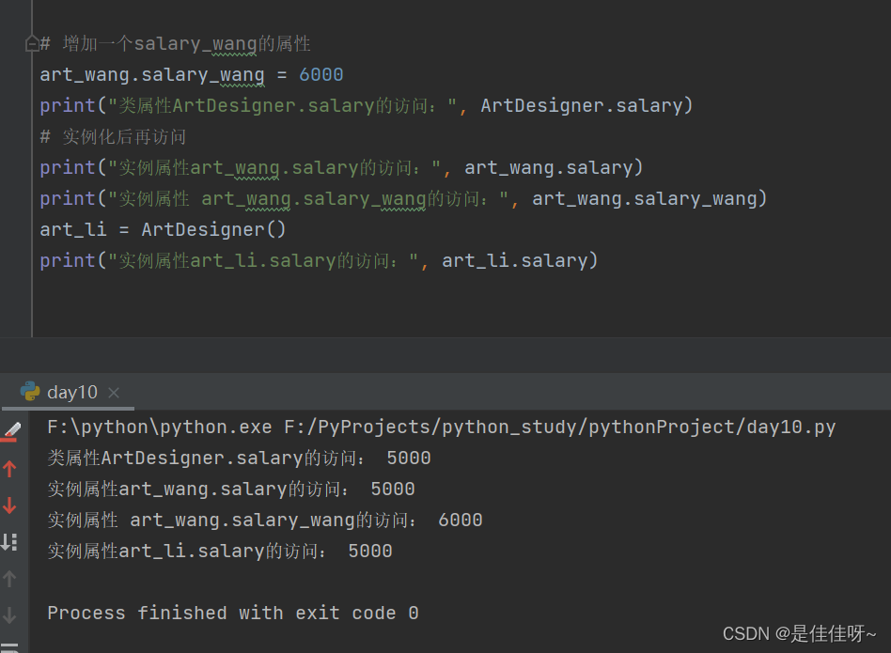The width and height of the screenshot is (891, 653).
Task: Click console output '类属性ArtDesigner.salary的访问: 5000'
Action: [x=240, y=459]
